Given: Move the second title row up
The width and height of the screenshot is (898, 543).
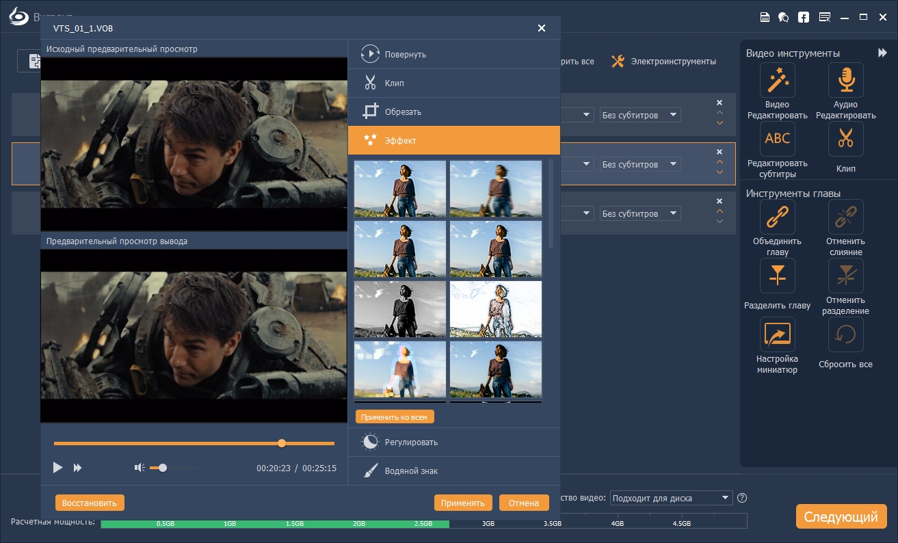Looking at the screenshot, I should coord(719,162).
